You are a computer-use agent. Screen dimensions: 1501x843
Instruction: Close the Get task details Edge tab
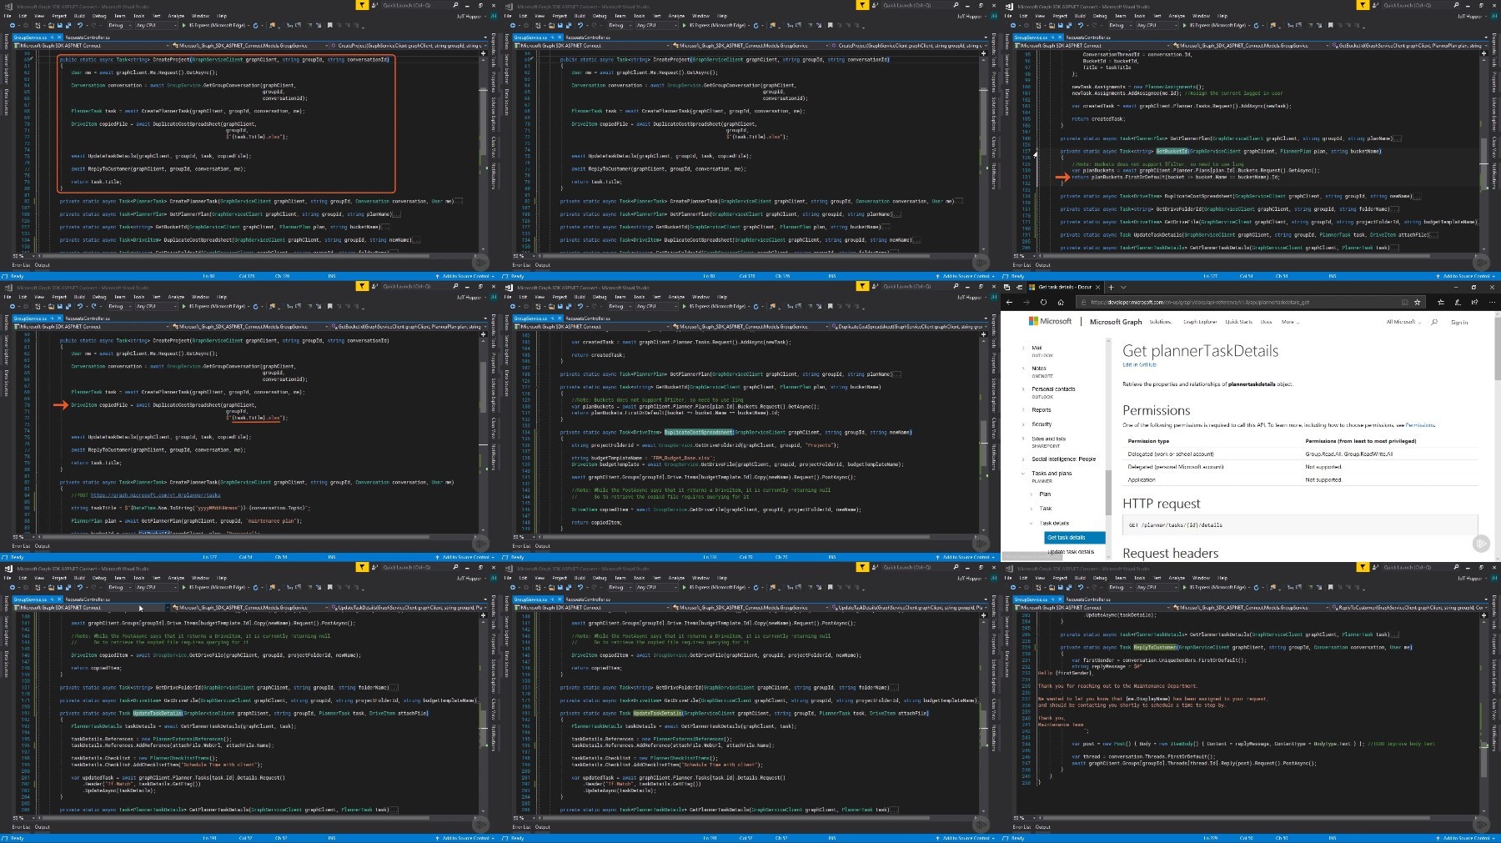coord(1097,287)
